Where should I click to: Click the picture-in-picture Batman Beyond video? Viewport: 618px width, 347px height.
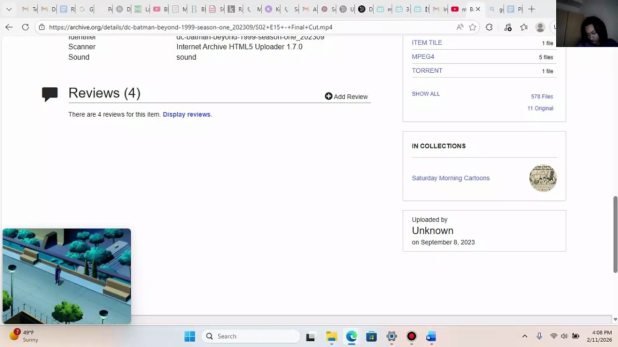67,276
